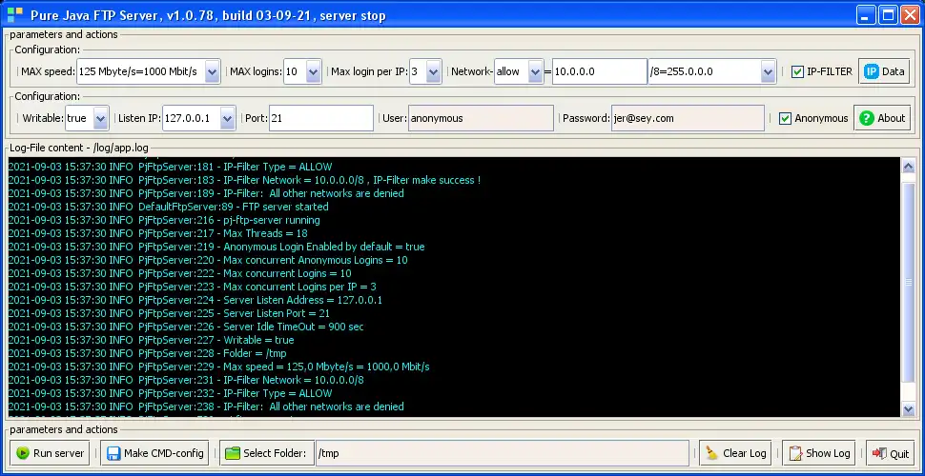Viewport: 925px width, 476px height.
Task: Click Make CMD-config button text
Action: (163, 453)
